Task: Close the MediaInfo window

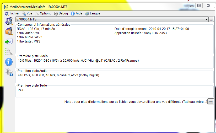Action: (x=209, y=6)
